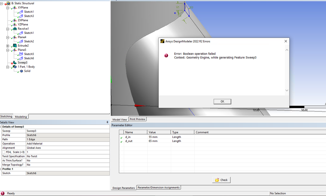
Task: Click the Sketch value in Profile: 1
Action: [x=68, y=173]
